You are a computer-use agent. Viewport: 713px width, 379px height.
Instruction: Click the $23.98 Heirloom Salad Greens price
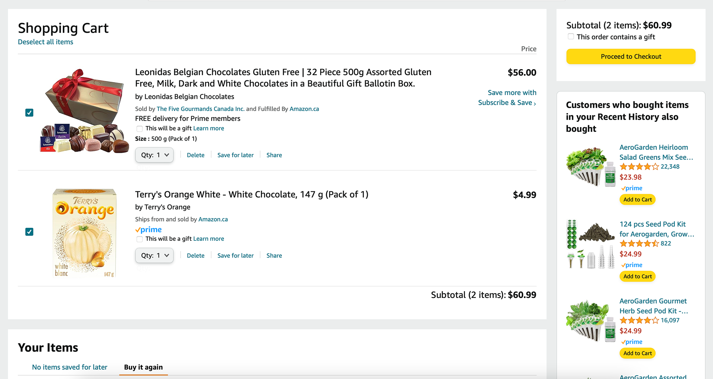pyautogui.click(x=631, y=177)
